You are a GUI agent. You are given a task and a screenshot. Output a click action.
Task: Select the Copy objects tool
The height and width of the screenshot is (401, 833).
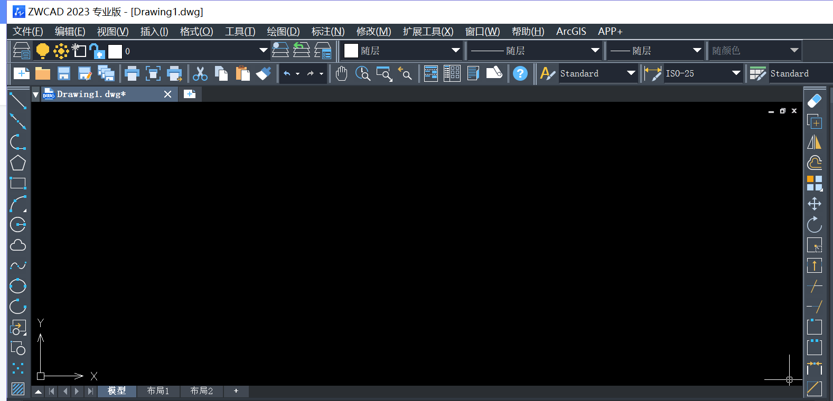pos(815,121)
